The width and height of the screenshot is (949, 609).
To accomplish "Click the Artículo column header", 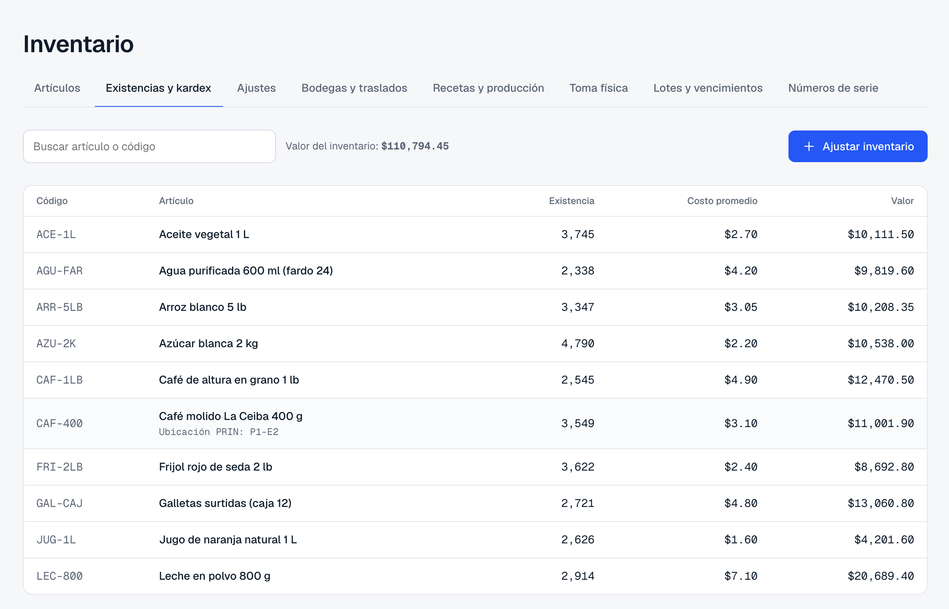I will pos(176,201).
